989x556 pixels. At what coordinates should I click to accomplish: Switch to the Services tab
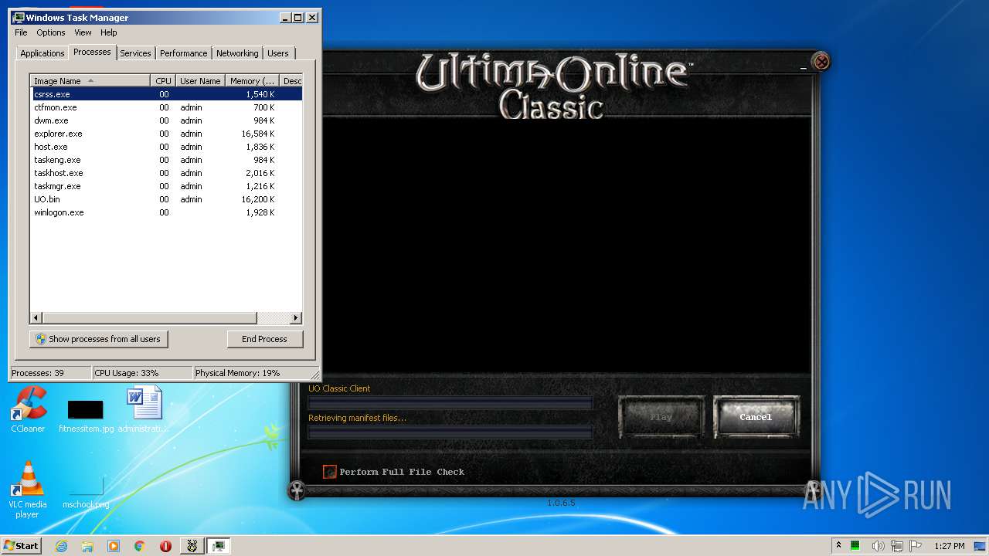point(135,53)
